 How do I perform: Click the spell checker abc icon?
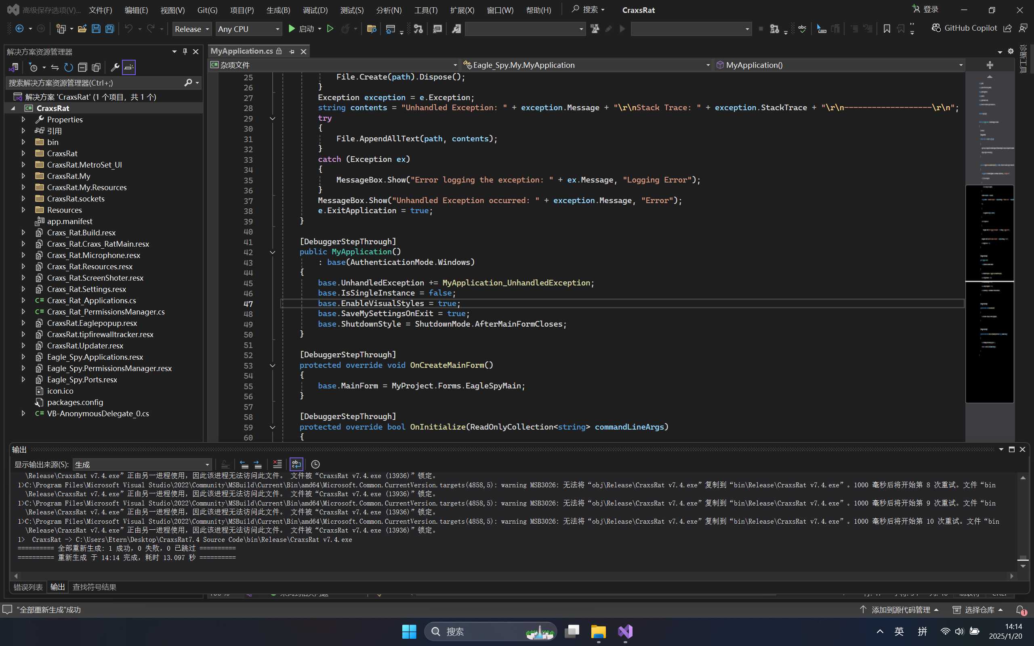(x=802, y=29)
